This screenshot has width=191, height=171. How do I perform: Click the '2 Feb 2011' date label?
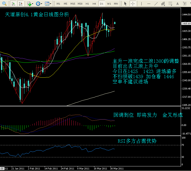tap(34, 169)
